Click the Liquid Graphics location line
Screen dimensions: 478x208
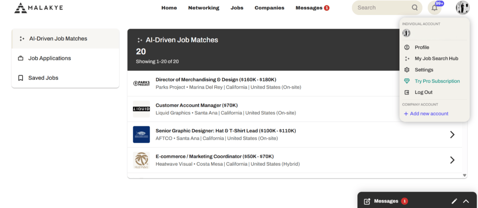(x=226, y=113)
